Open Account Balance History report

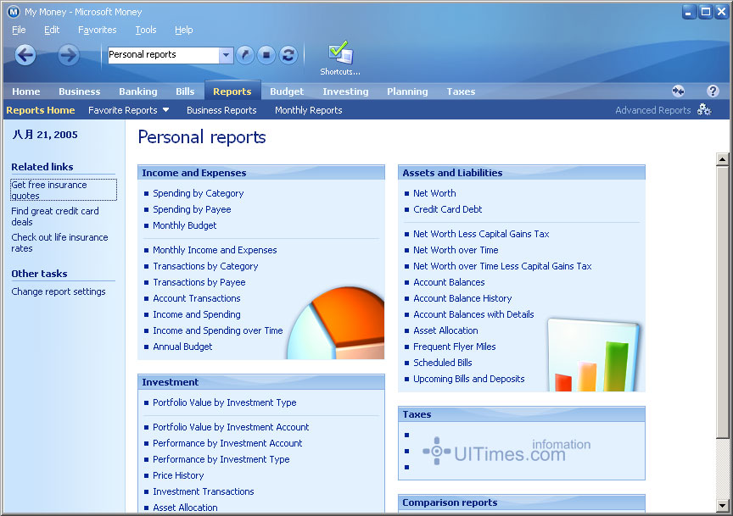point(462,298)
